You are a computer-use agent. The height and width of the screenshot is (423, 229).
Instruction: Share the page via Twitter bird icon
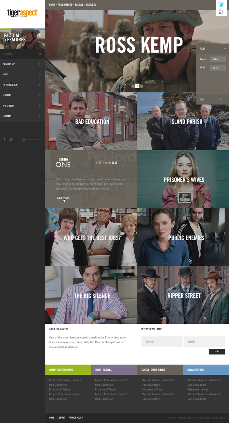(x=221, y=5)
